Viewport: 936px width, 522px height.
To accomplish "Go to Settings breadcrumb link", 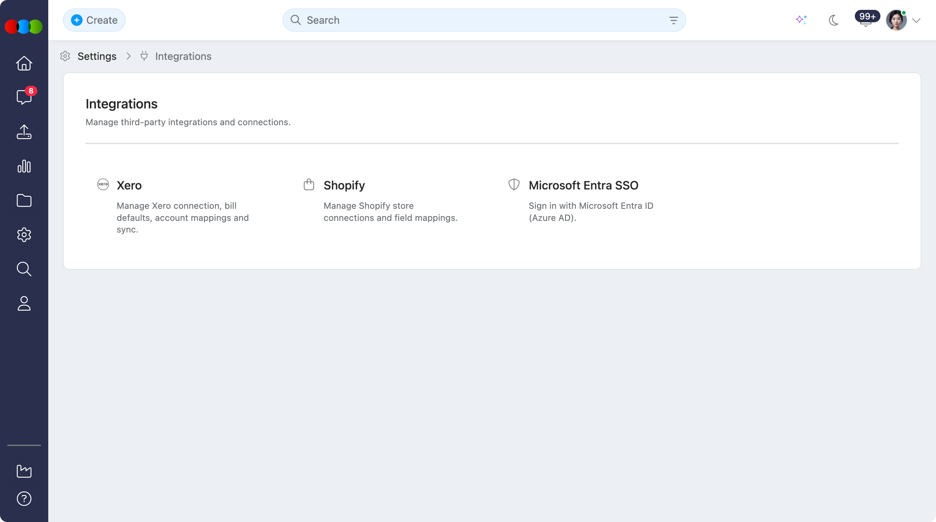I will (x=97, y=56).
